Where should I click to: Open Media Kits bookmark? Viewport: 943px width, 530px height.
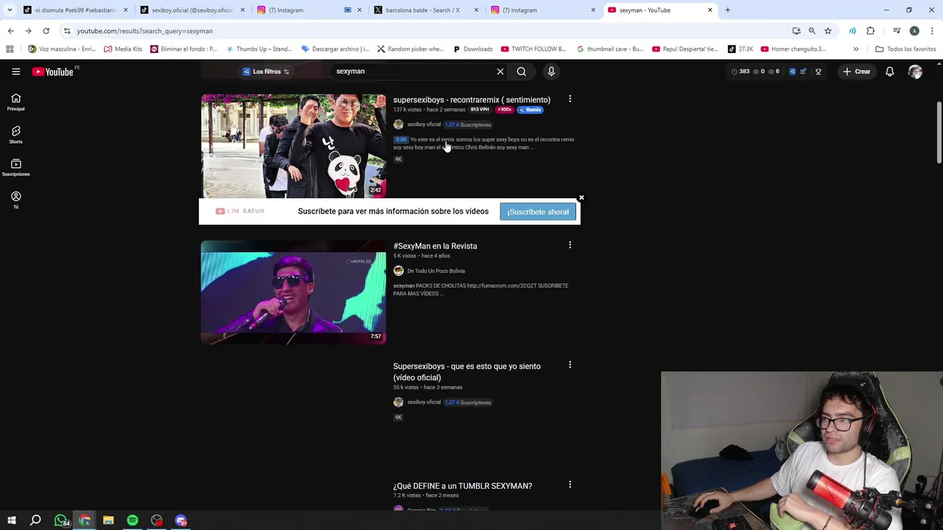click(123, 49)
